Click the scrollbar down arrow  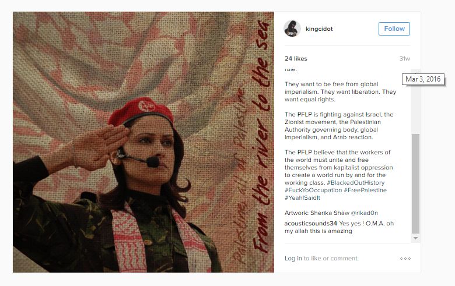pyautogui.click(x=415, y=238)
